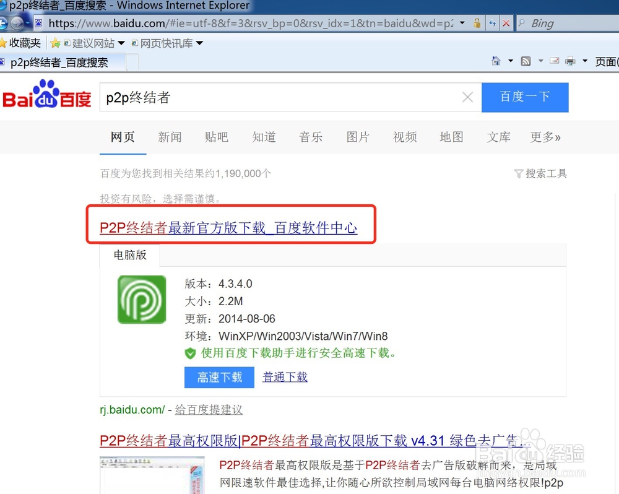619x494 pixels.
Task: Open a new blank tab button
Action: pyautogui.click(x=132, y=63)
